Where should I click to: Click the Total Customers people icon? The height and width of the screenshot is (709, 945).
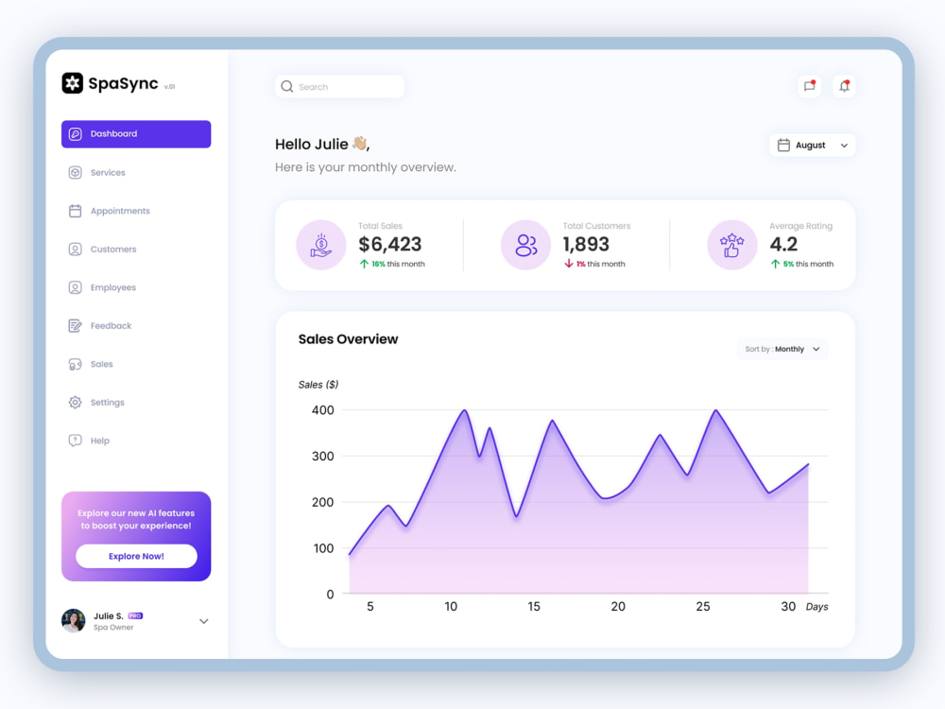(x=525, y=245)
